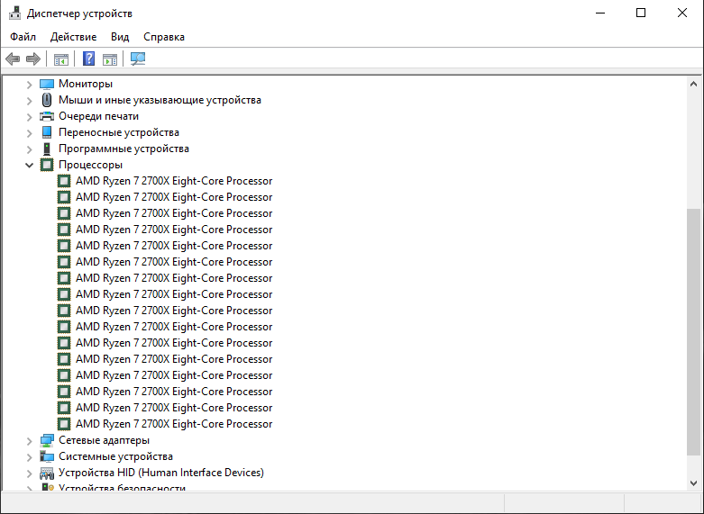704x514 pixels.
Task: Select the Очереди печати label
Action: coord(99,116)
